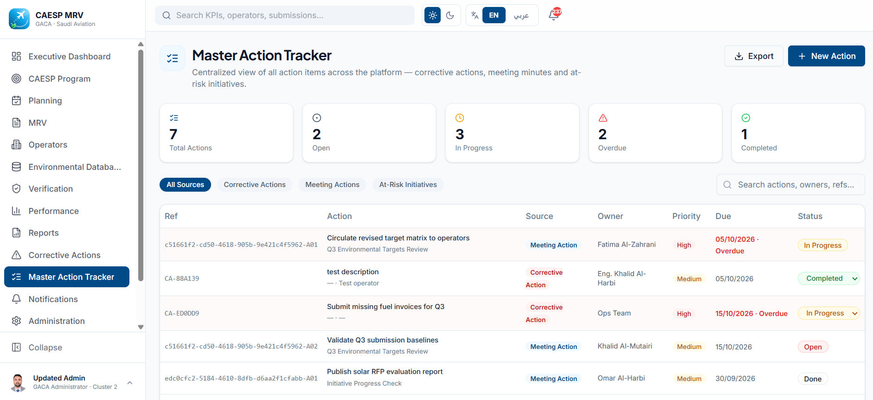The width and height of the screenshot is (873, 400).
Task: Select the Corrective Actions filter tab
Action: (255, 185)
